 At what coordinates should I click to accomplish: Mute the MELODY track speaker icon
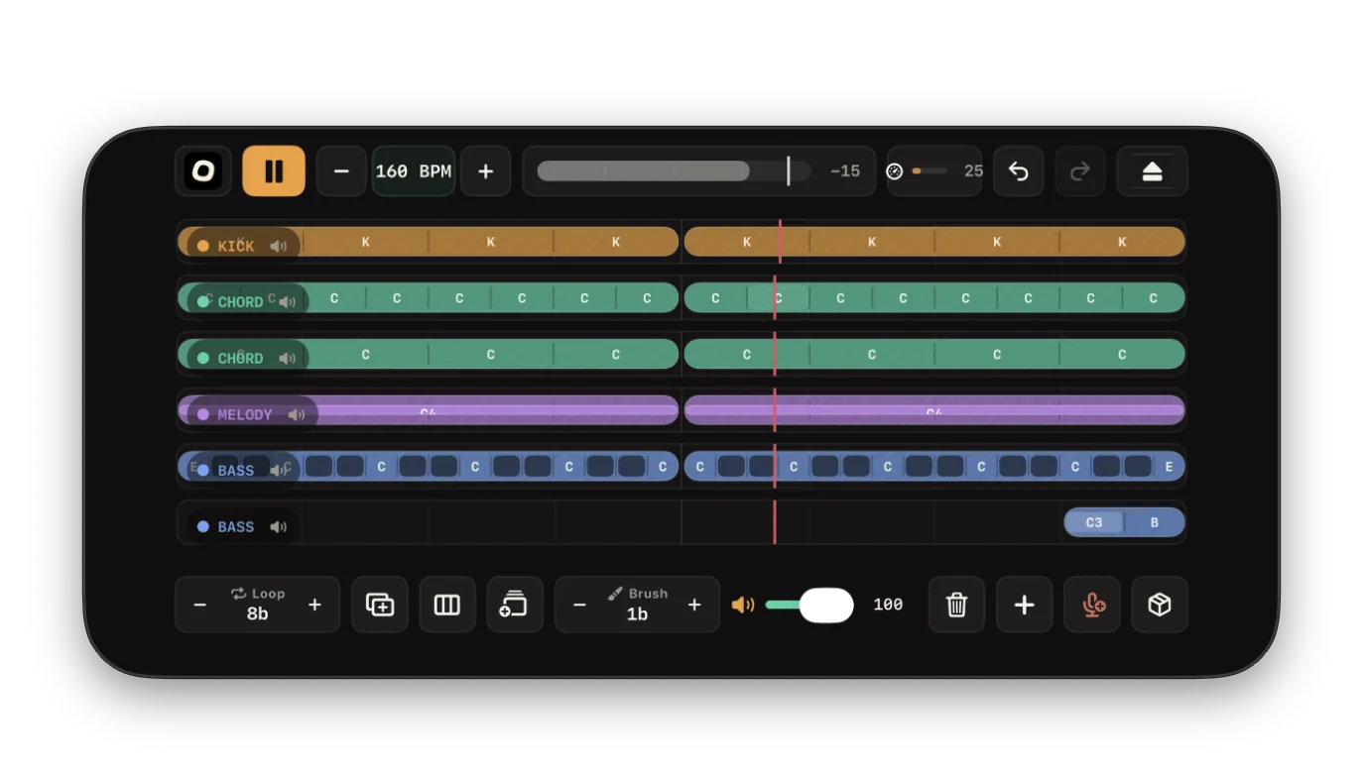pyautogui.click(x=297, y=414)
